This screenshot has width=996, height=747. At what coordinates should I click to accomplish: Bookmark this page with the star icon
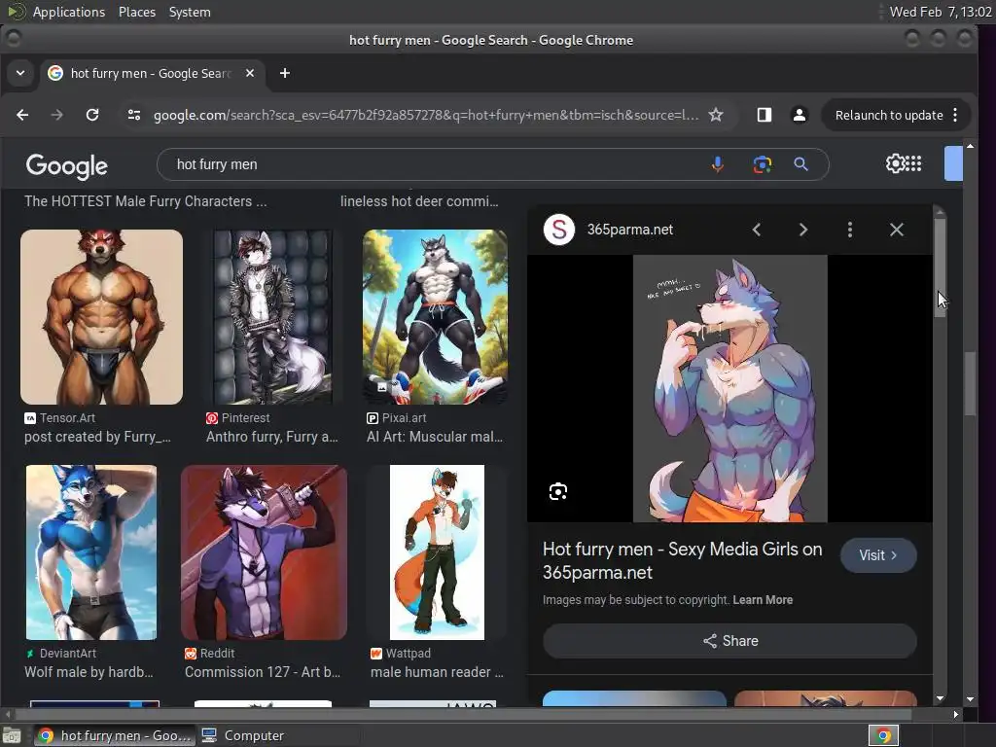716,115
